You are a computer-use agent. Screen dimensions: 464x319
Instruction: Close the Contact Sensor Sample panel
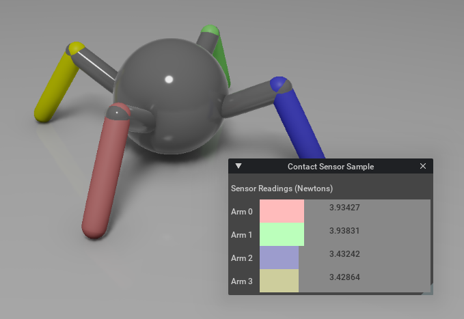[422, 166]
